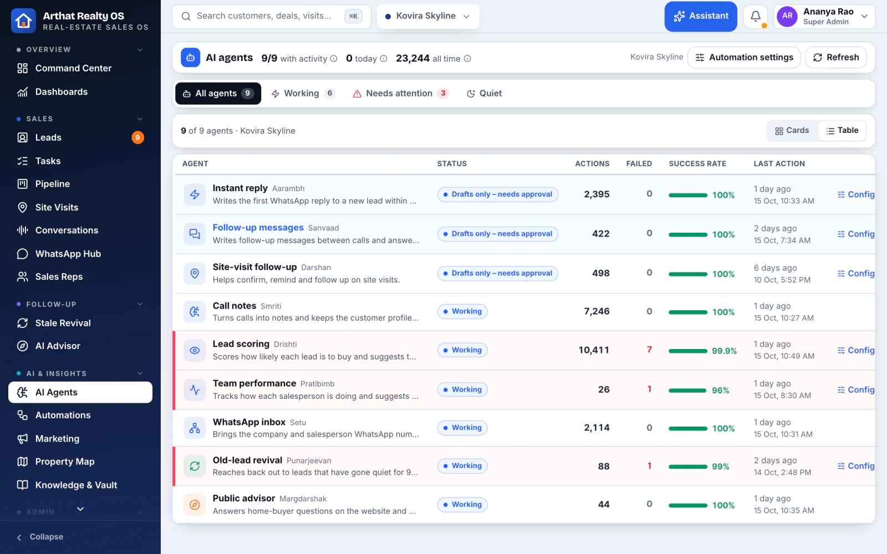Screen dimensions: 887x554
Task: Click the Follow-up messages chat agent icon
Action: pyautogui.click(x=195, y=234)
